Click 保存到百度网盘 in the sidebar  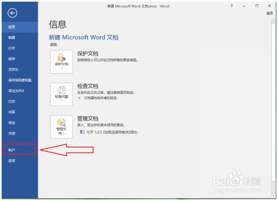click(x=20, y=80)
